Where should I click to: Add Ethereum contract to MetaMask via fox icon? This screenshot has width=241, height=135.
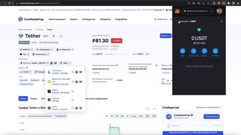(55, 63)
